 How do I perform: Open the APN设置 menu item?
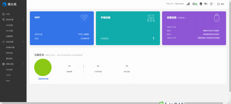pyautogui.click(x=10, y=25)
